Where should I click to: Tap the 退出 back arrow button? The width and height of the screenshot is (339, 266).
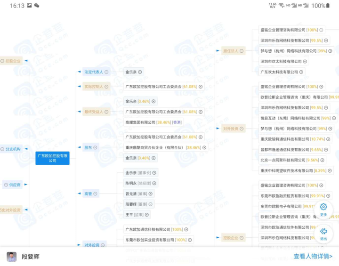click(323, 234)
